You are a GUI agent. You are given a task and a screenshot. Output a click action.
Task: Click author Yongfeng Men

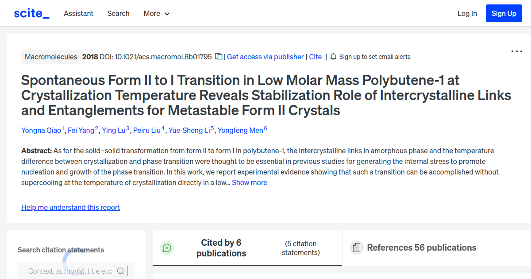[x=241, y=130]
